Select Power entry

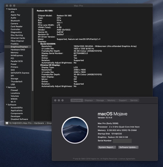(x=14, y=64)
